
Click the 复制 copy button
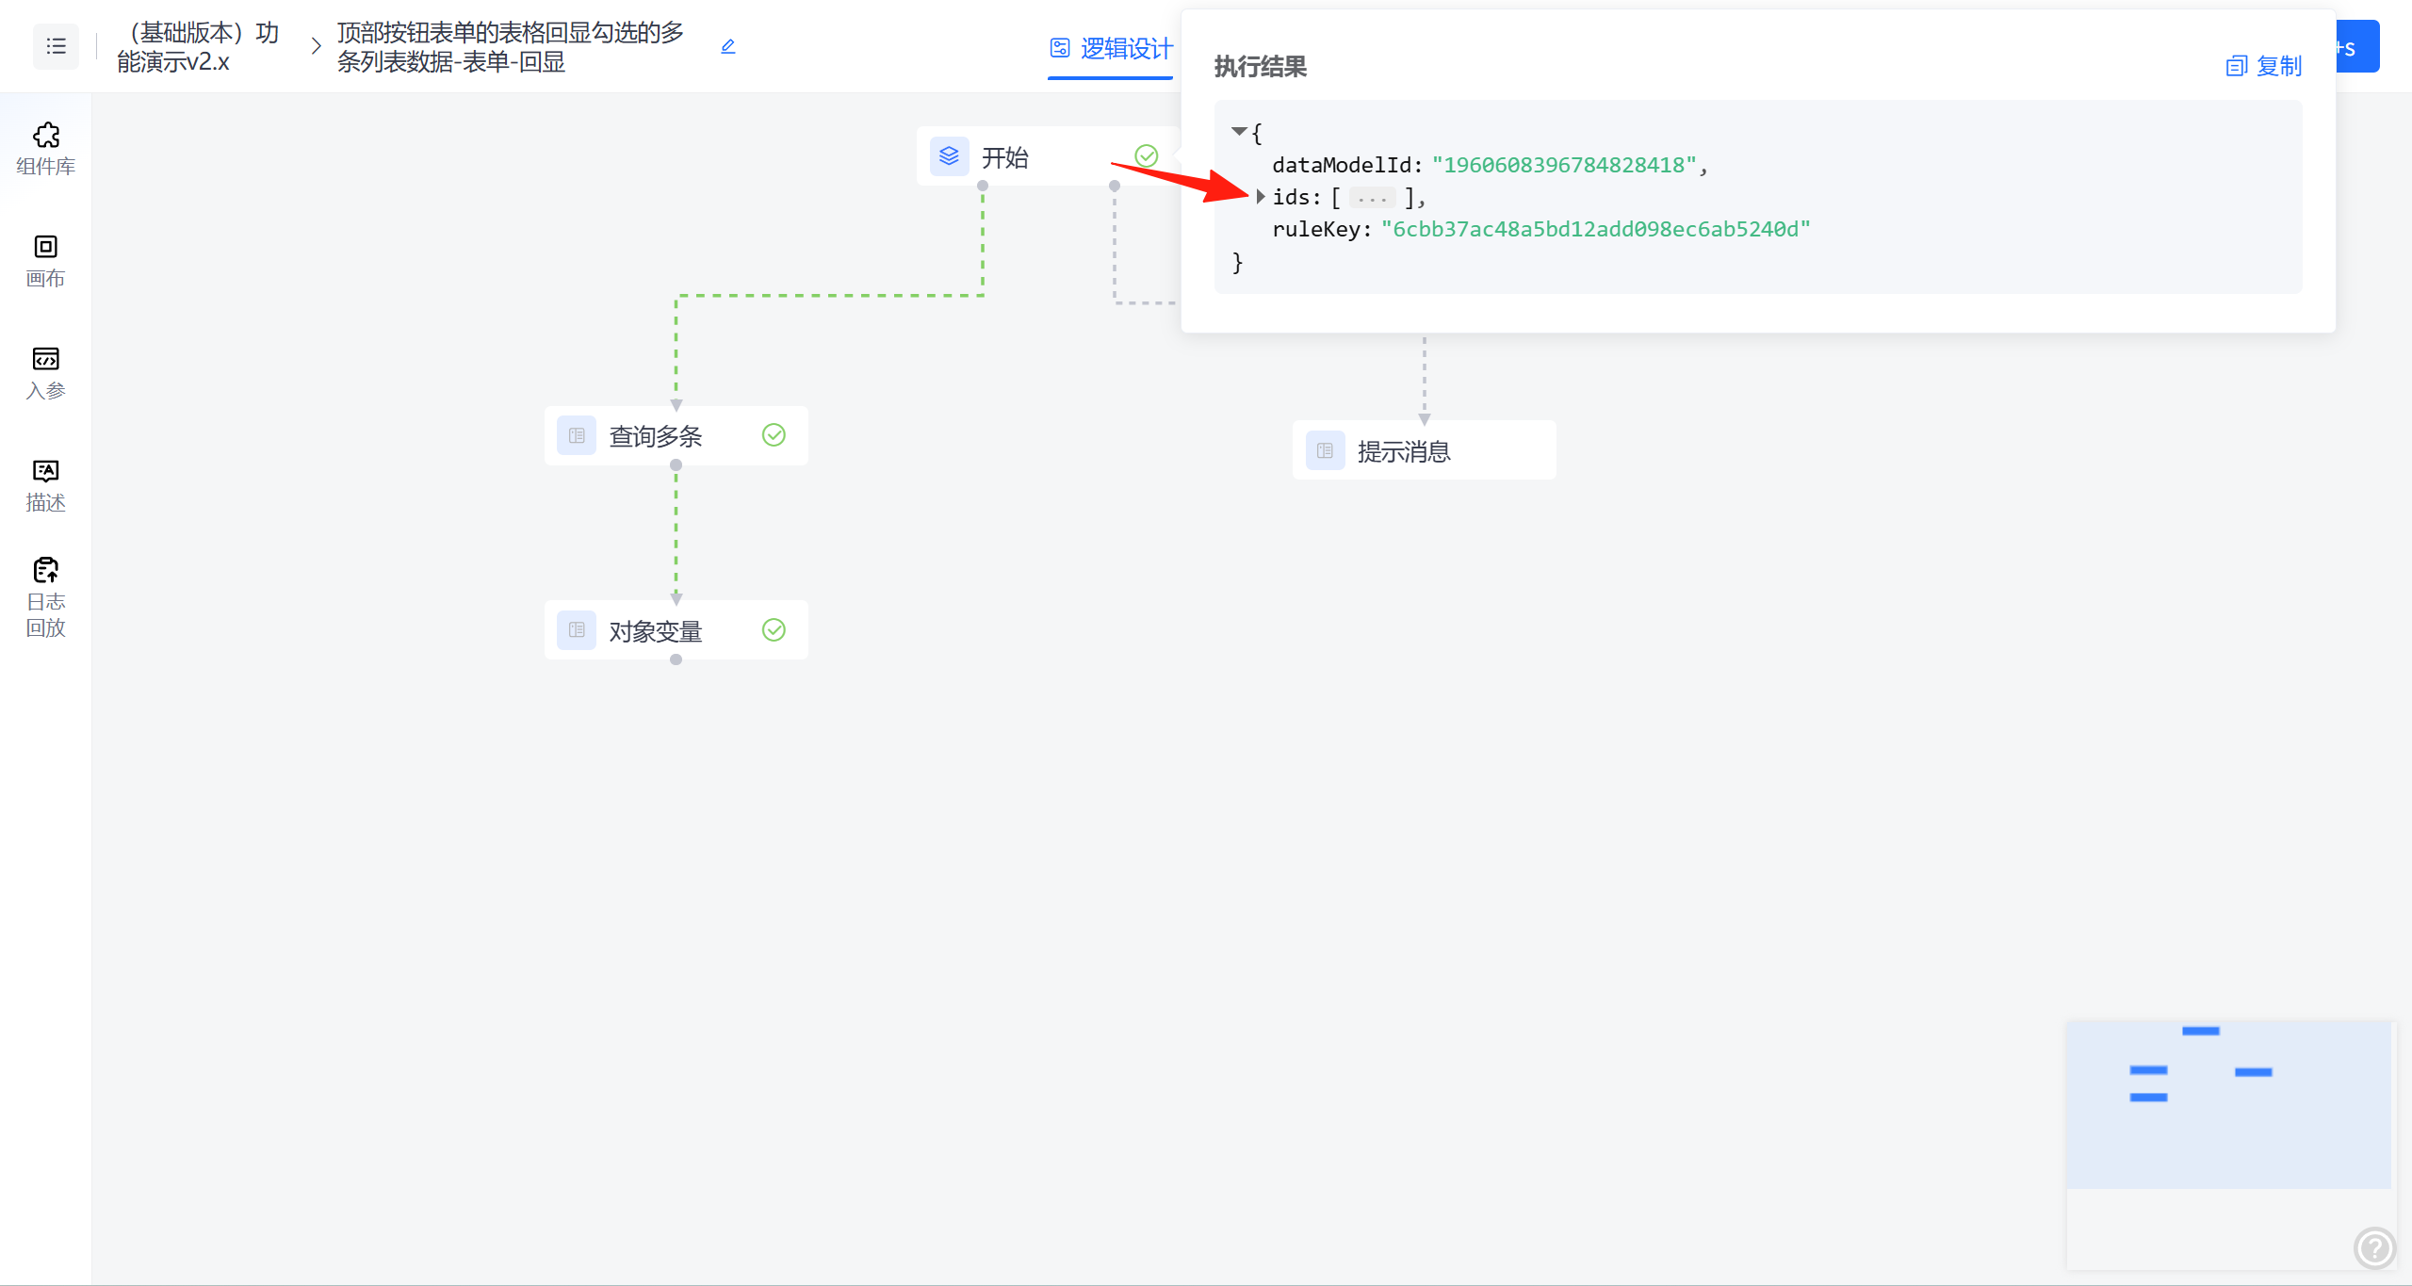pos(2264,66)
